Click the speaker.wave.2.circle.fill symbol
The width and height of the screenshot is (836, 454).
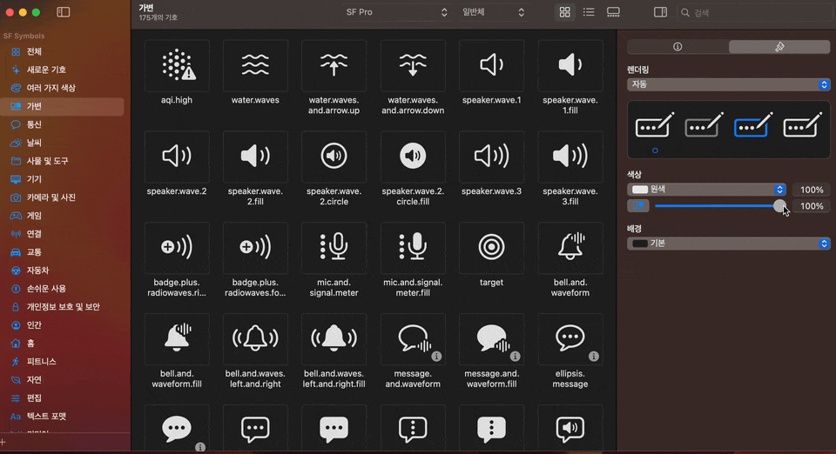(x=413, y=157)
